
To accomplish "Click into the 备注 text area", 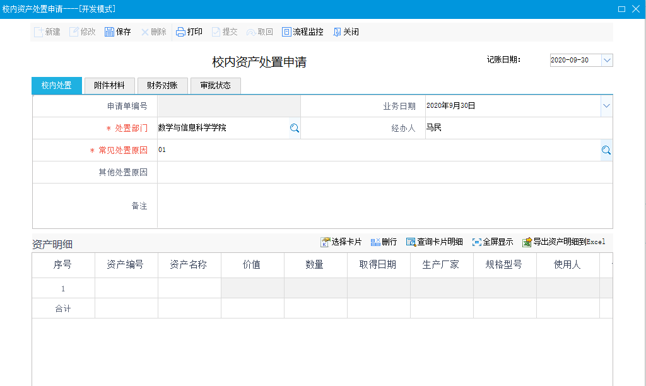I will (x=385, y=206).
